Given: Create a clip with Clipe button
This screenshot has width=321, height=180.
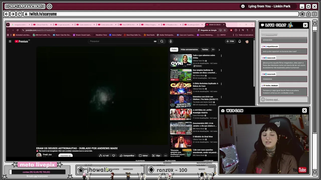Looking at the screenshot, I should pyautogui.click(x=156, y=155).
